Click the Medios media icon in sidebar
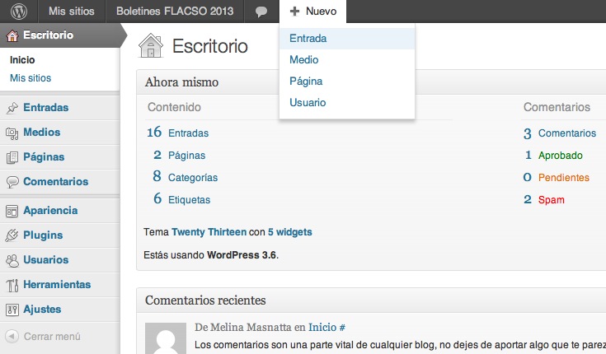This screenshot has width=606, height=354. pos(12,133)
